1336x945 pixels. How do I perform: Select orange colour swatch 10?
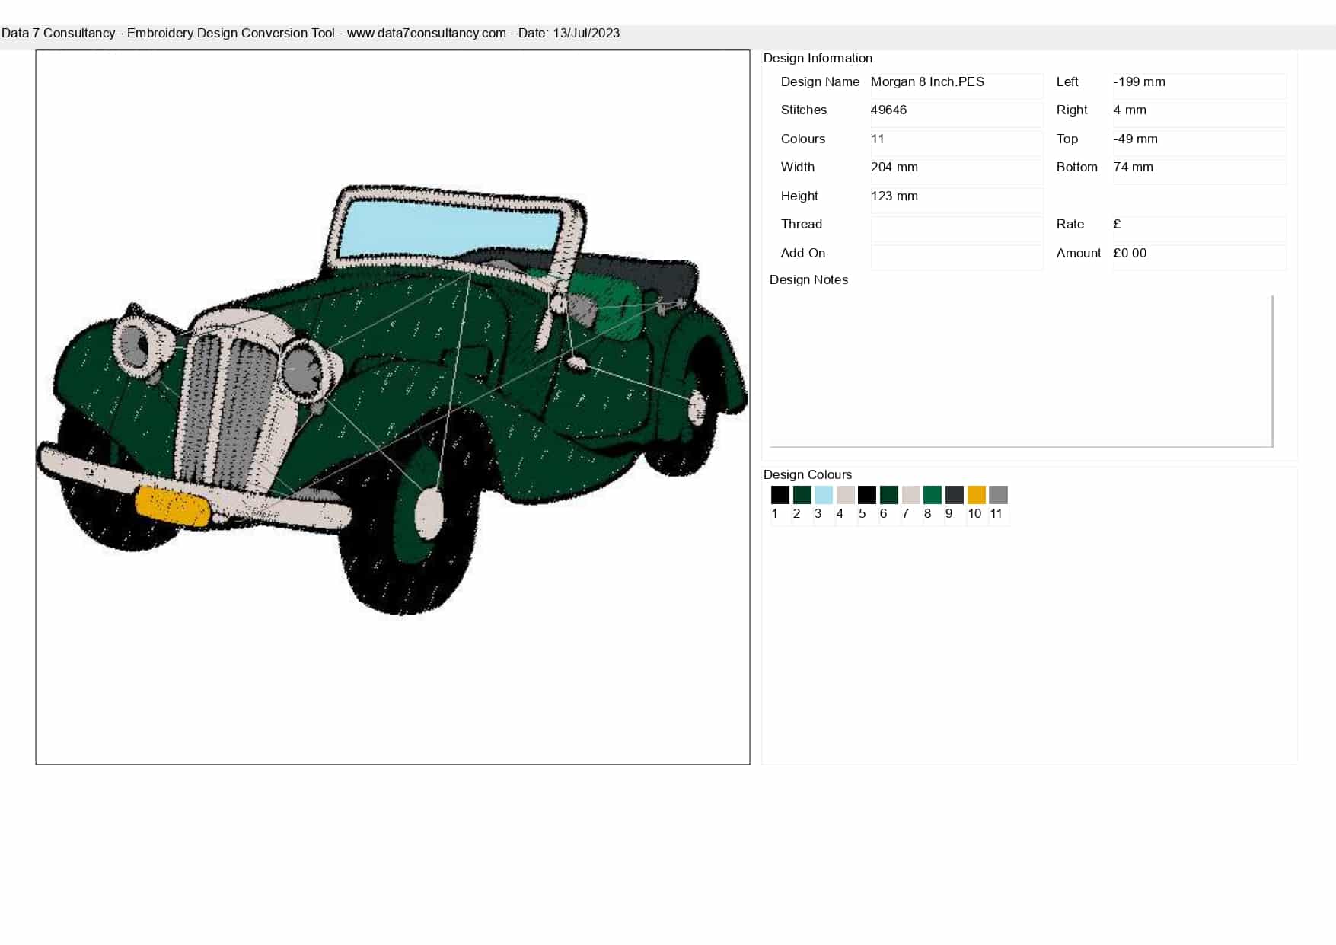[x=976, y=495]
